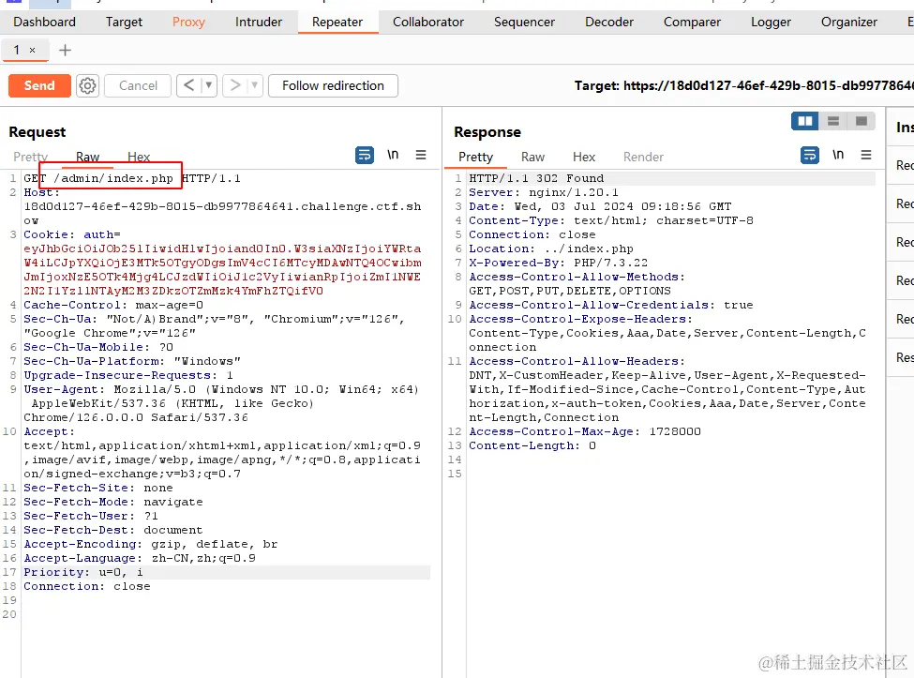Switch Response view to Raw
The height and width of the screenshot is (678, 914).
pos(532,157)
